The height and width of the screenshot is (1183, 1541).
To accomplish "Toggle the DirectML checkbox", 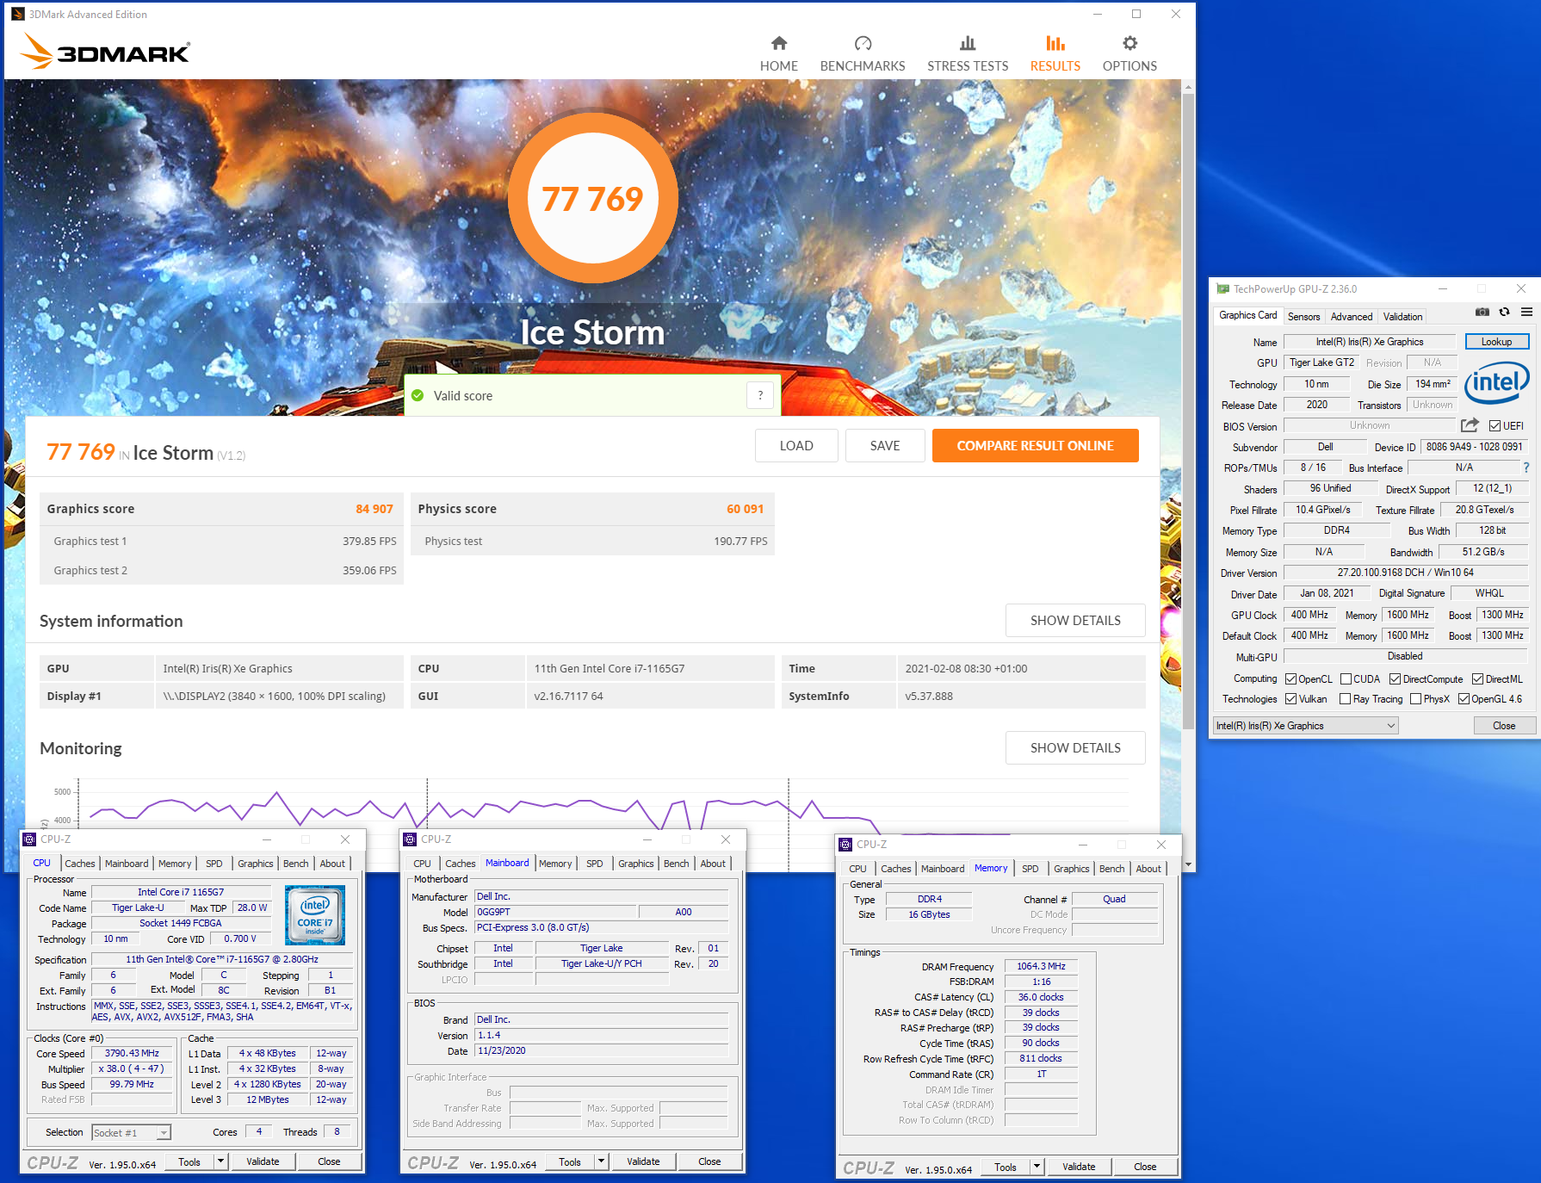I will 1477,678.
